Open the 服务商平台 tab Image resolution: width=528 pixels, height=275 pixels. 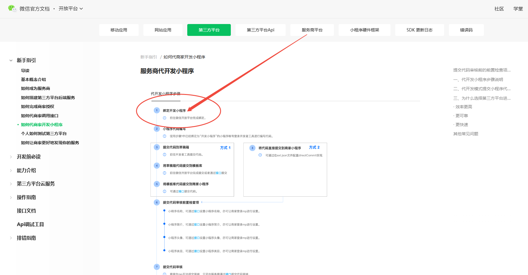pos(312,30)
